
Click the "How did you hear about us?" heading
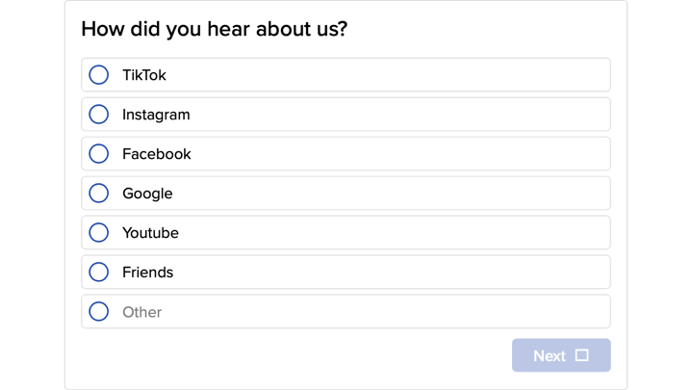pos(214,29)
